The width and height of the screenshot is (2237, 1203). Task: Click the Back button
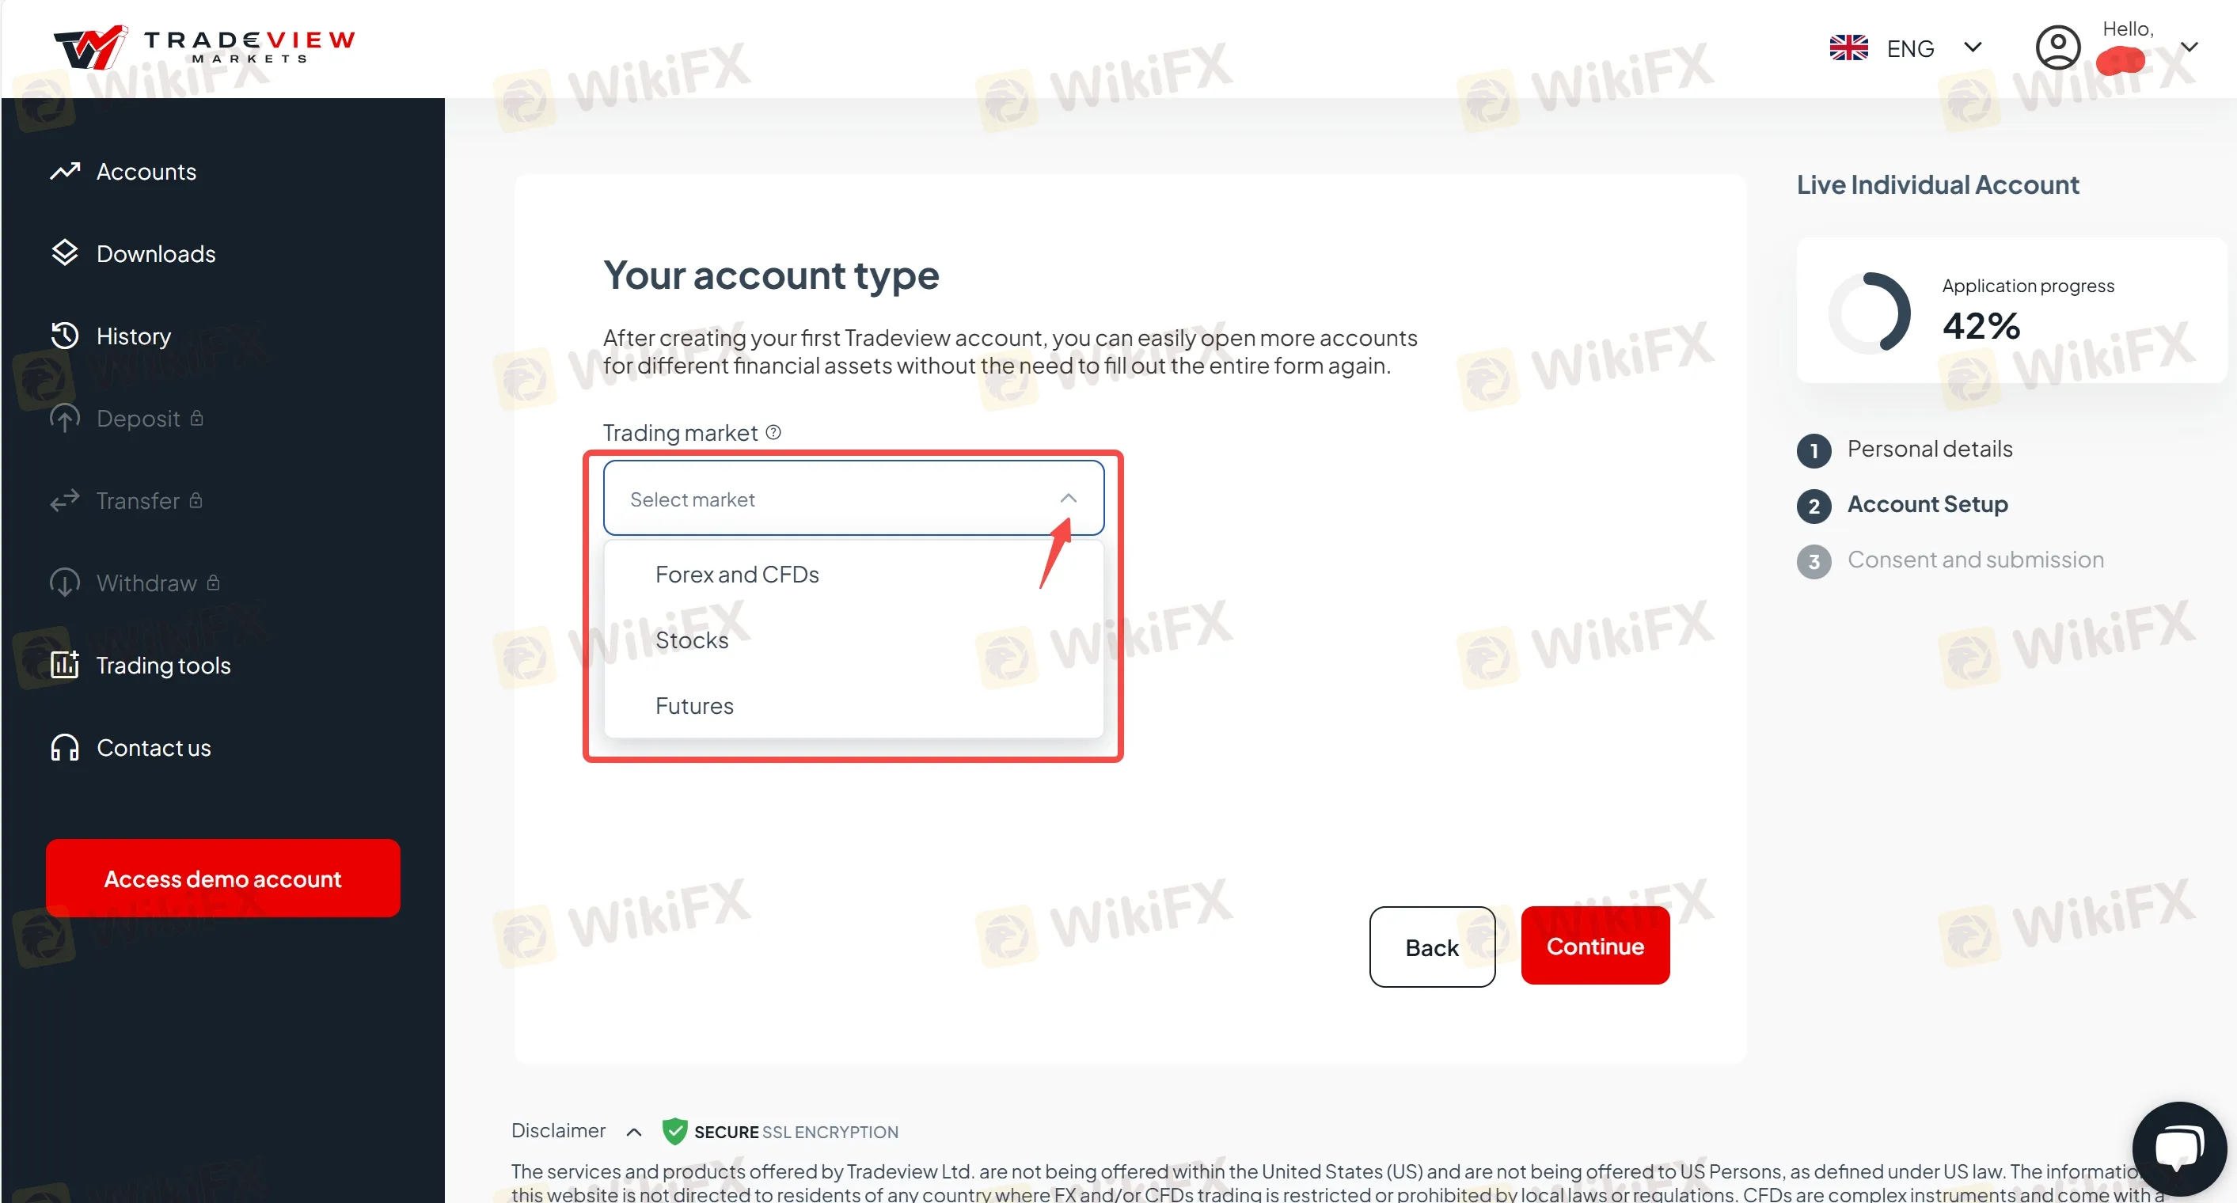coord(1430,945)
